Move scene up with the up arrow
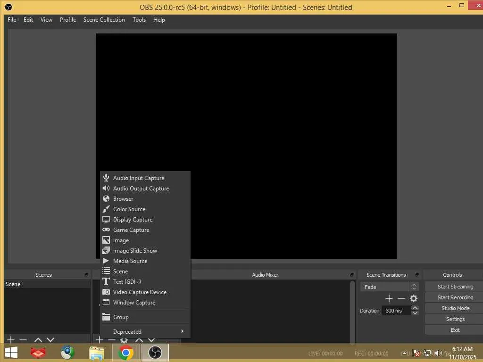The width and height of the screenshot is (483, 362). coord(38,340)
